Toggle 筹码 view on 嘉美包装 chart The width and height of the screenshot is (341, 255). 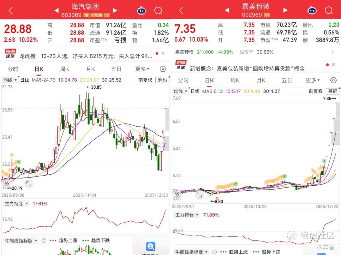333,91
